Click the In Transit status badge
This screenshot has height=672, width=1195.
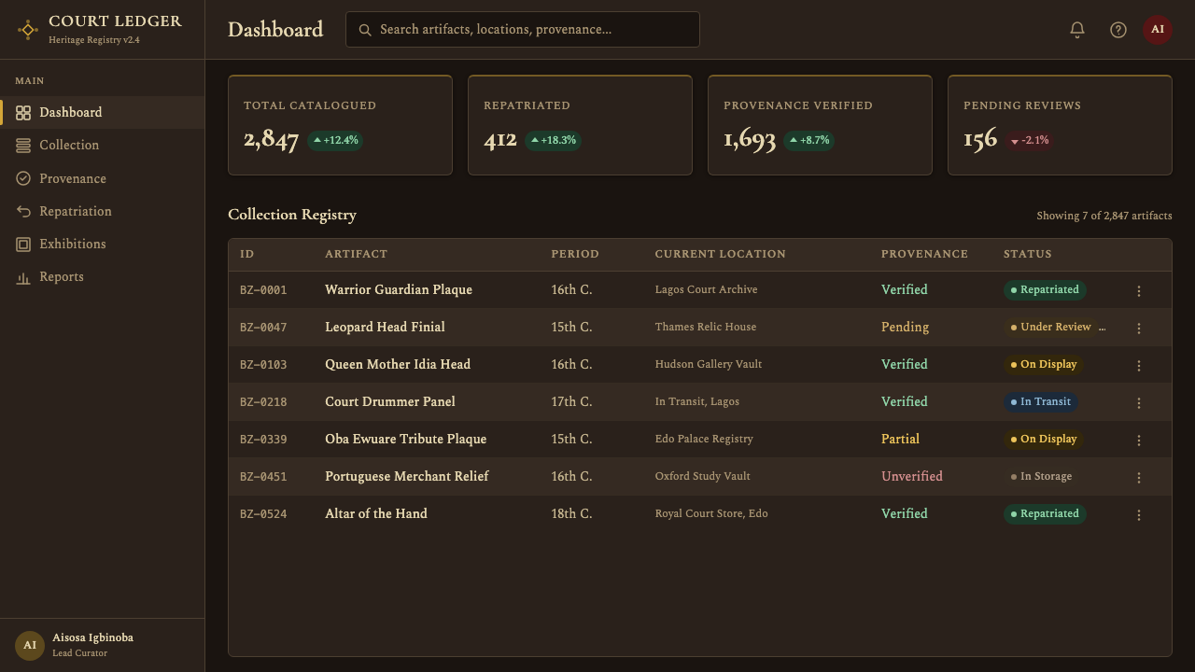(1041, 402)
